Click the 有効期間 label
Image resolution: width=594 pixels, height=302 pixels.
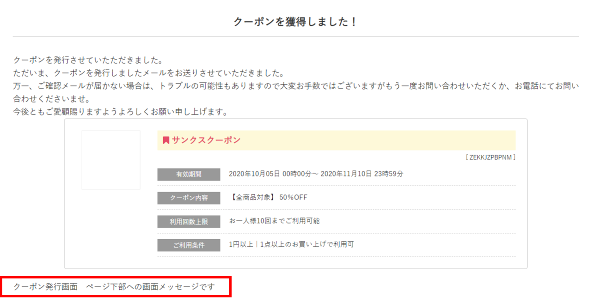(189, 175)
